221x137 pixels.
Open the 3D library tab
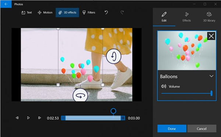tap(209, 17)
